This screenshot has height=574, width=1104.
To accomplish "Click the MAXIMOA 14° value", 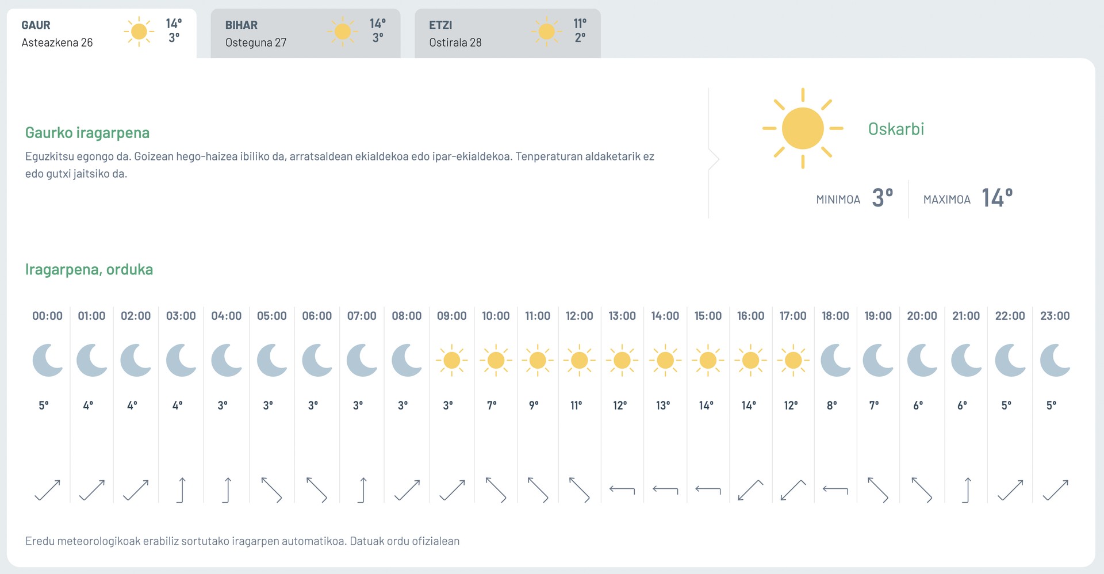I will [x=997, y=198].
